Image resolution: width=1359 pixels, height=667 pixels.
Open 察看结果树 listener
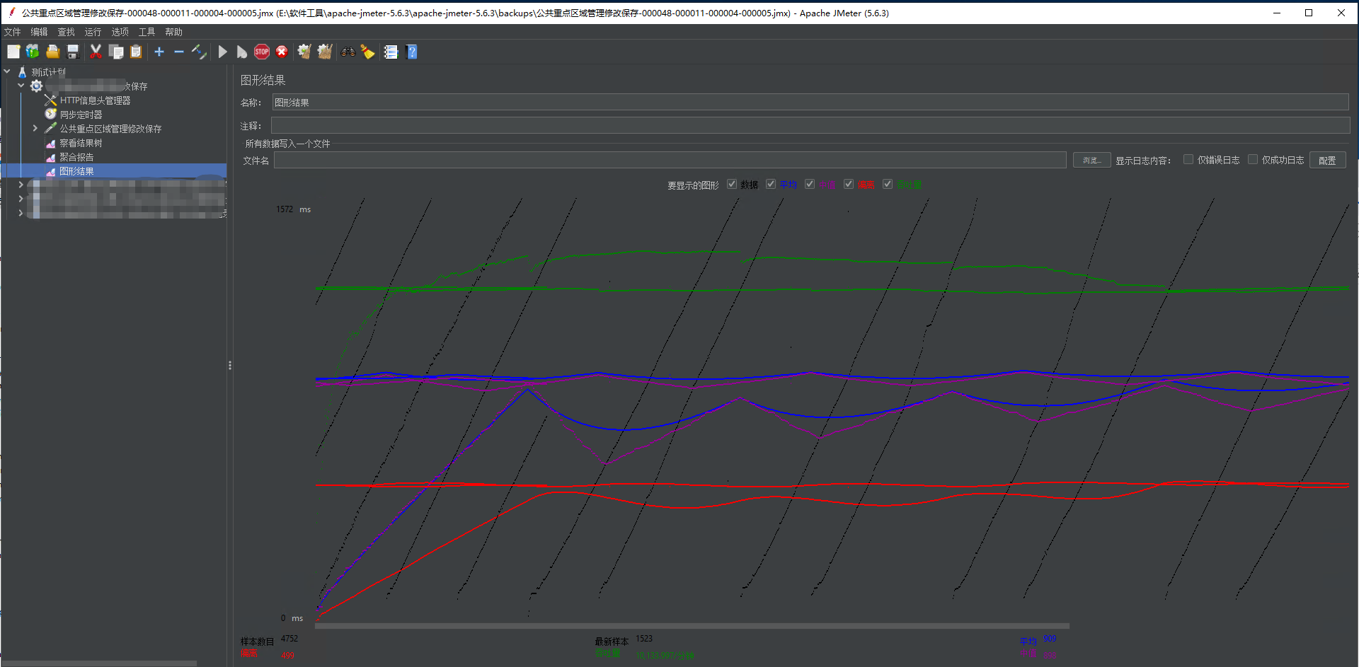81,143
